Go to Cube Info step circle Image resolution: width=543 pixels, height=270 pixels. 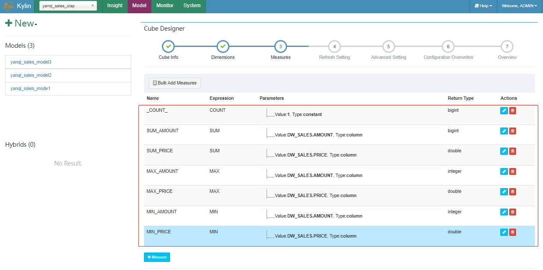point(168,46)
